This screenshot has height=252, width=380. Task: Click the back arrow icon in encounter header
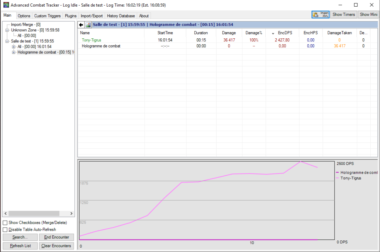(81, 25)
